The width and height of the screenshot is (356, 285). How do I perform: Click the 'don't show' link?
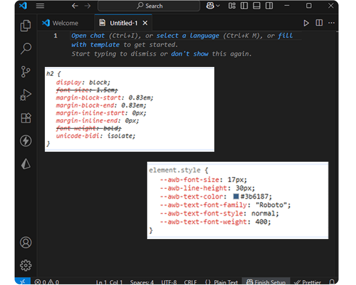click(x=190, y=54)
